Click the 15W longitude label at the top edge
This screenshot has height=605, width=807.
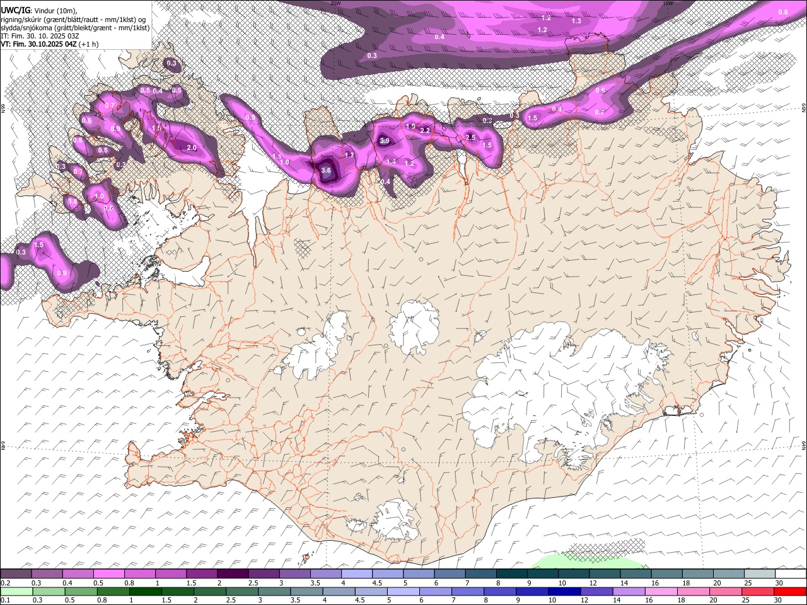point(668,3)
